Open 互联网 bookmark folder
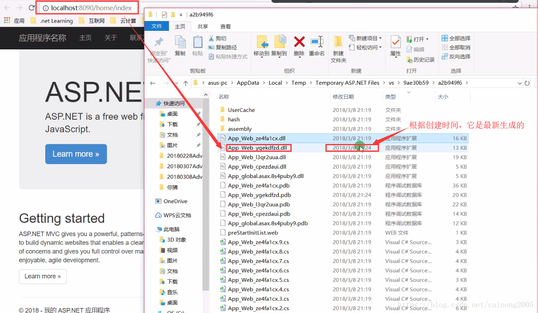 tap(91, 21)
